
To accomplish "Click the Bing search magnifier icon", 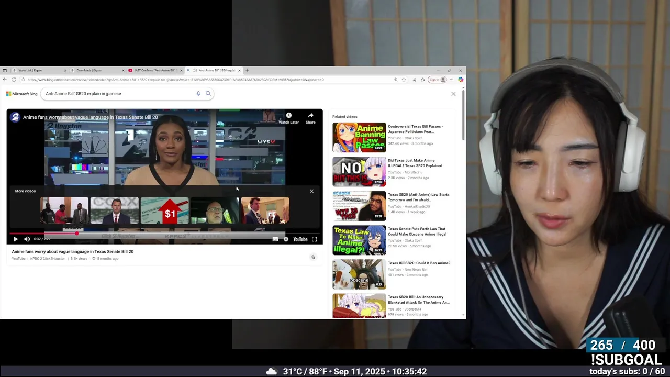I will [208, 94].
